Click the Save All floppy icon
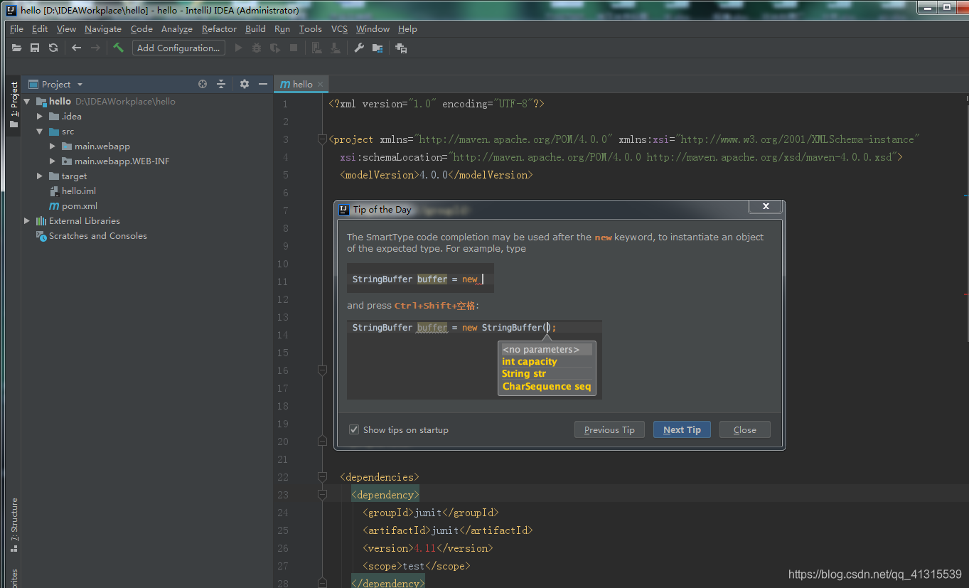Screen dimensions: 969x588 tap(35, 48)
